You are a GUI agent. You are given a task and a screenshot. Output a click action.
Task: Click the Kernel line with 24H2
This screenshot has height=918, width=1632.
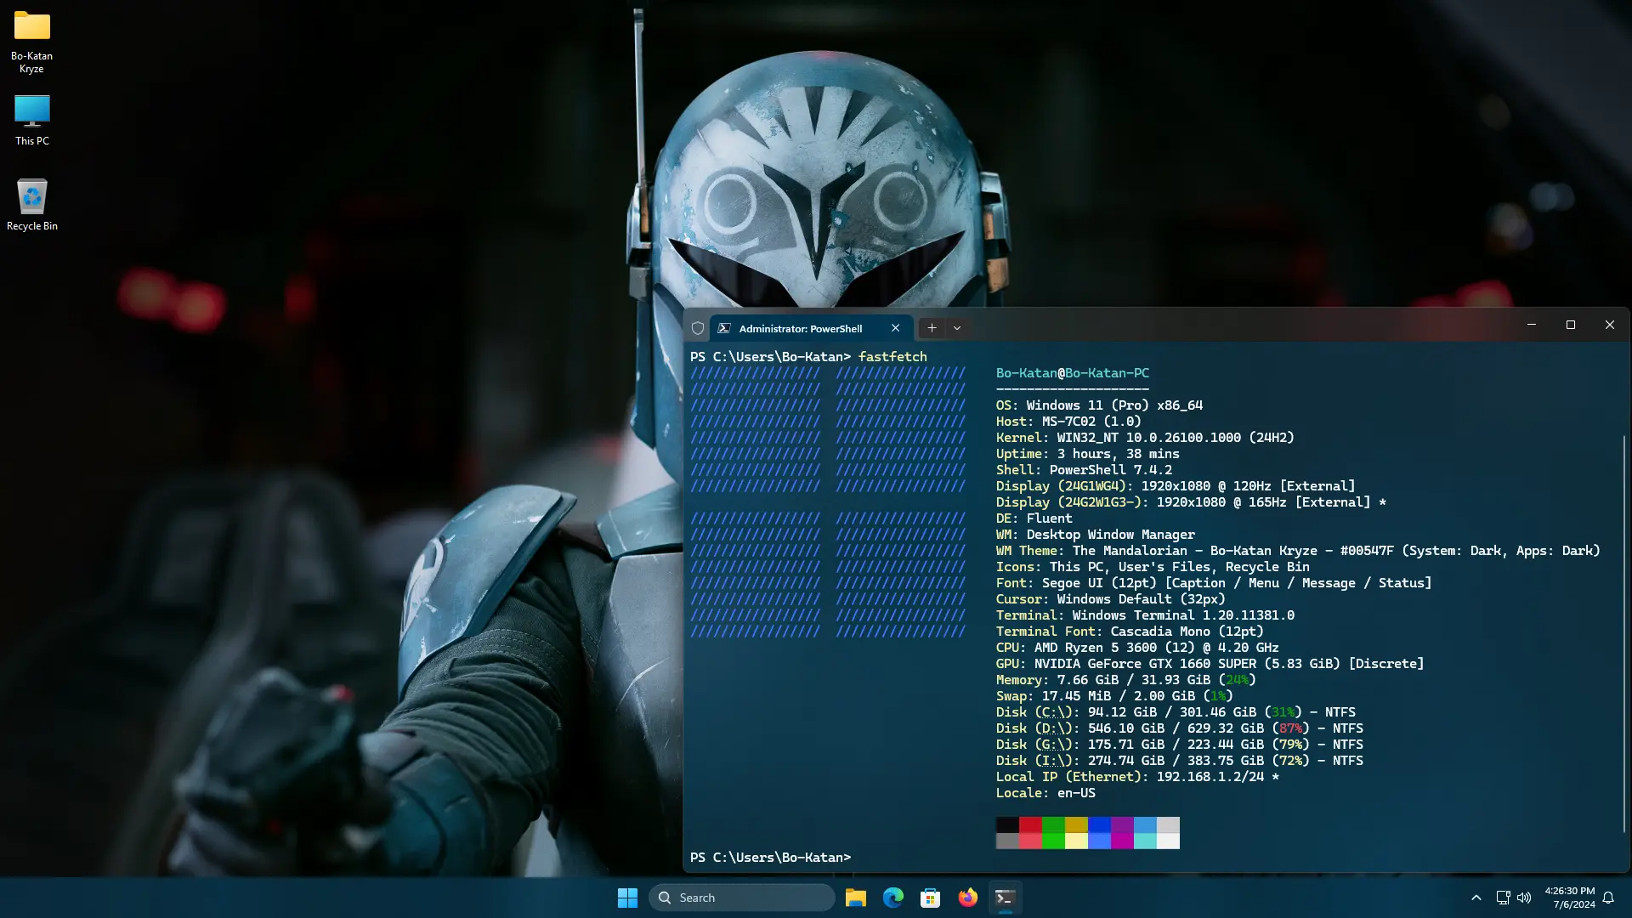tap(1145, 438)
